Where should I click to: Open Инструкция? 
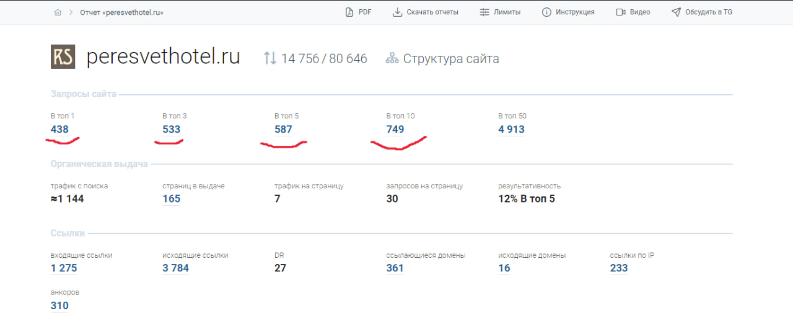click(575, 12)
